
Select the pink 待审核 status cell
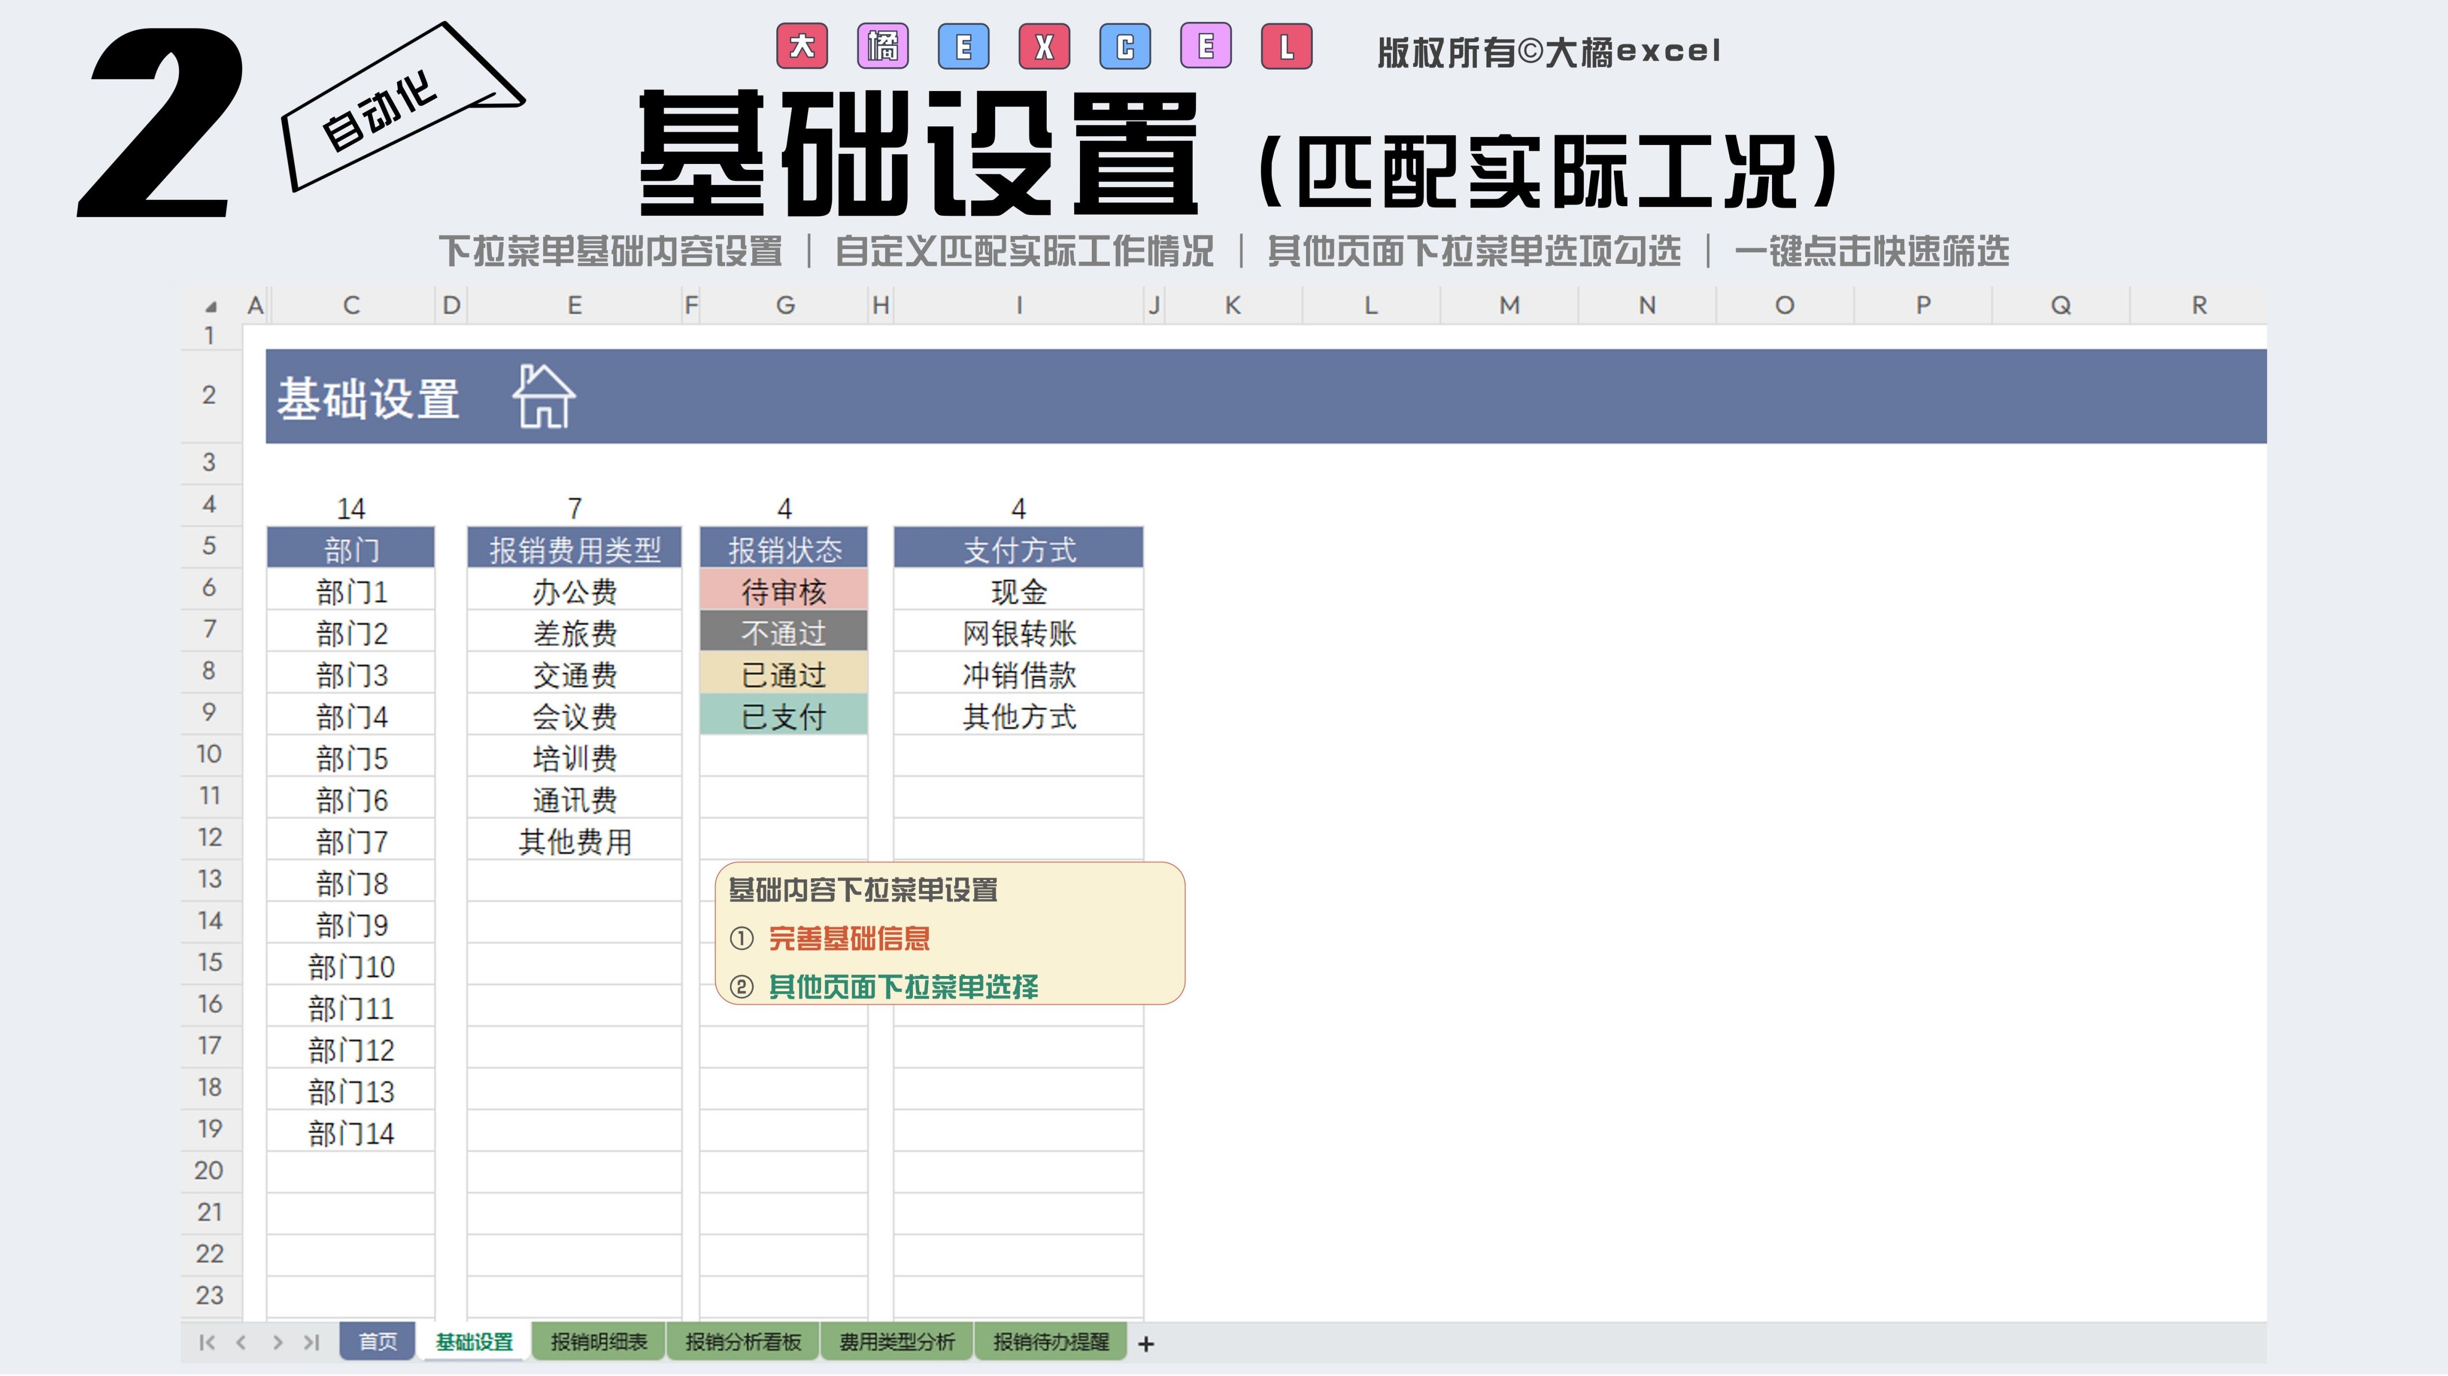coord(783,592)
